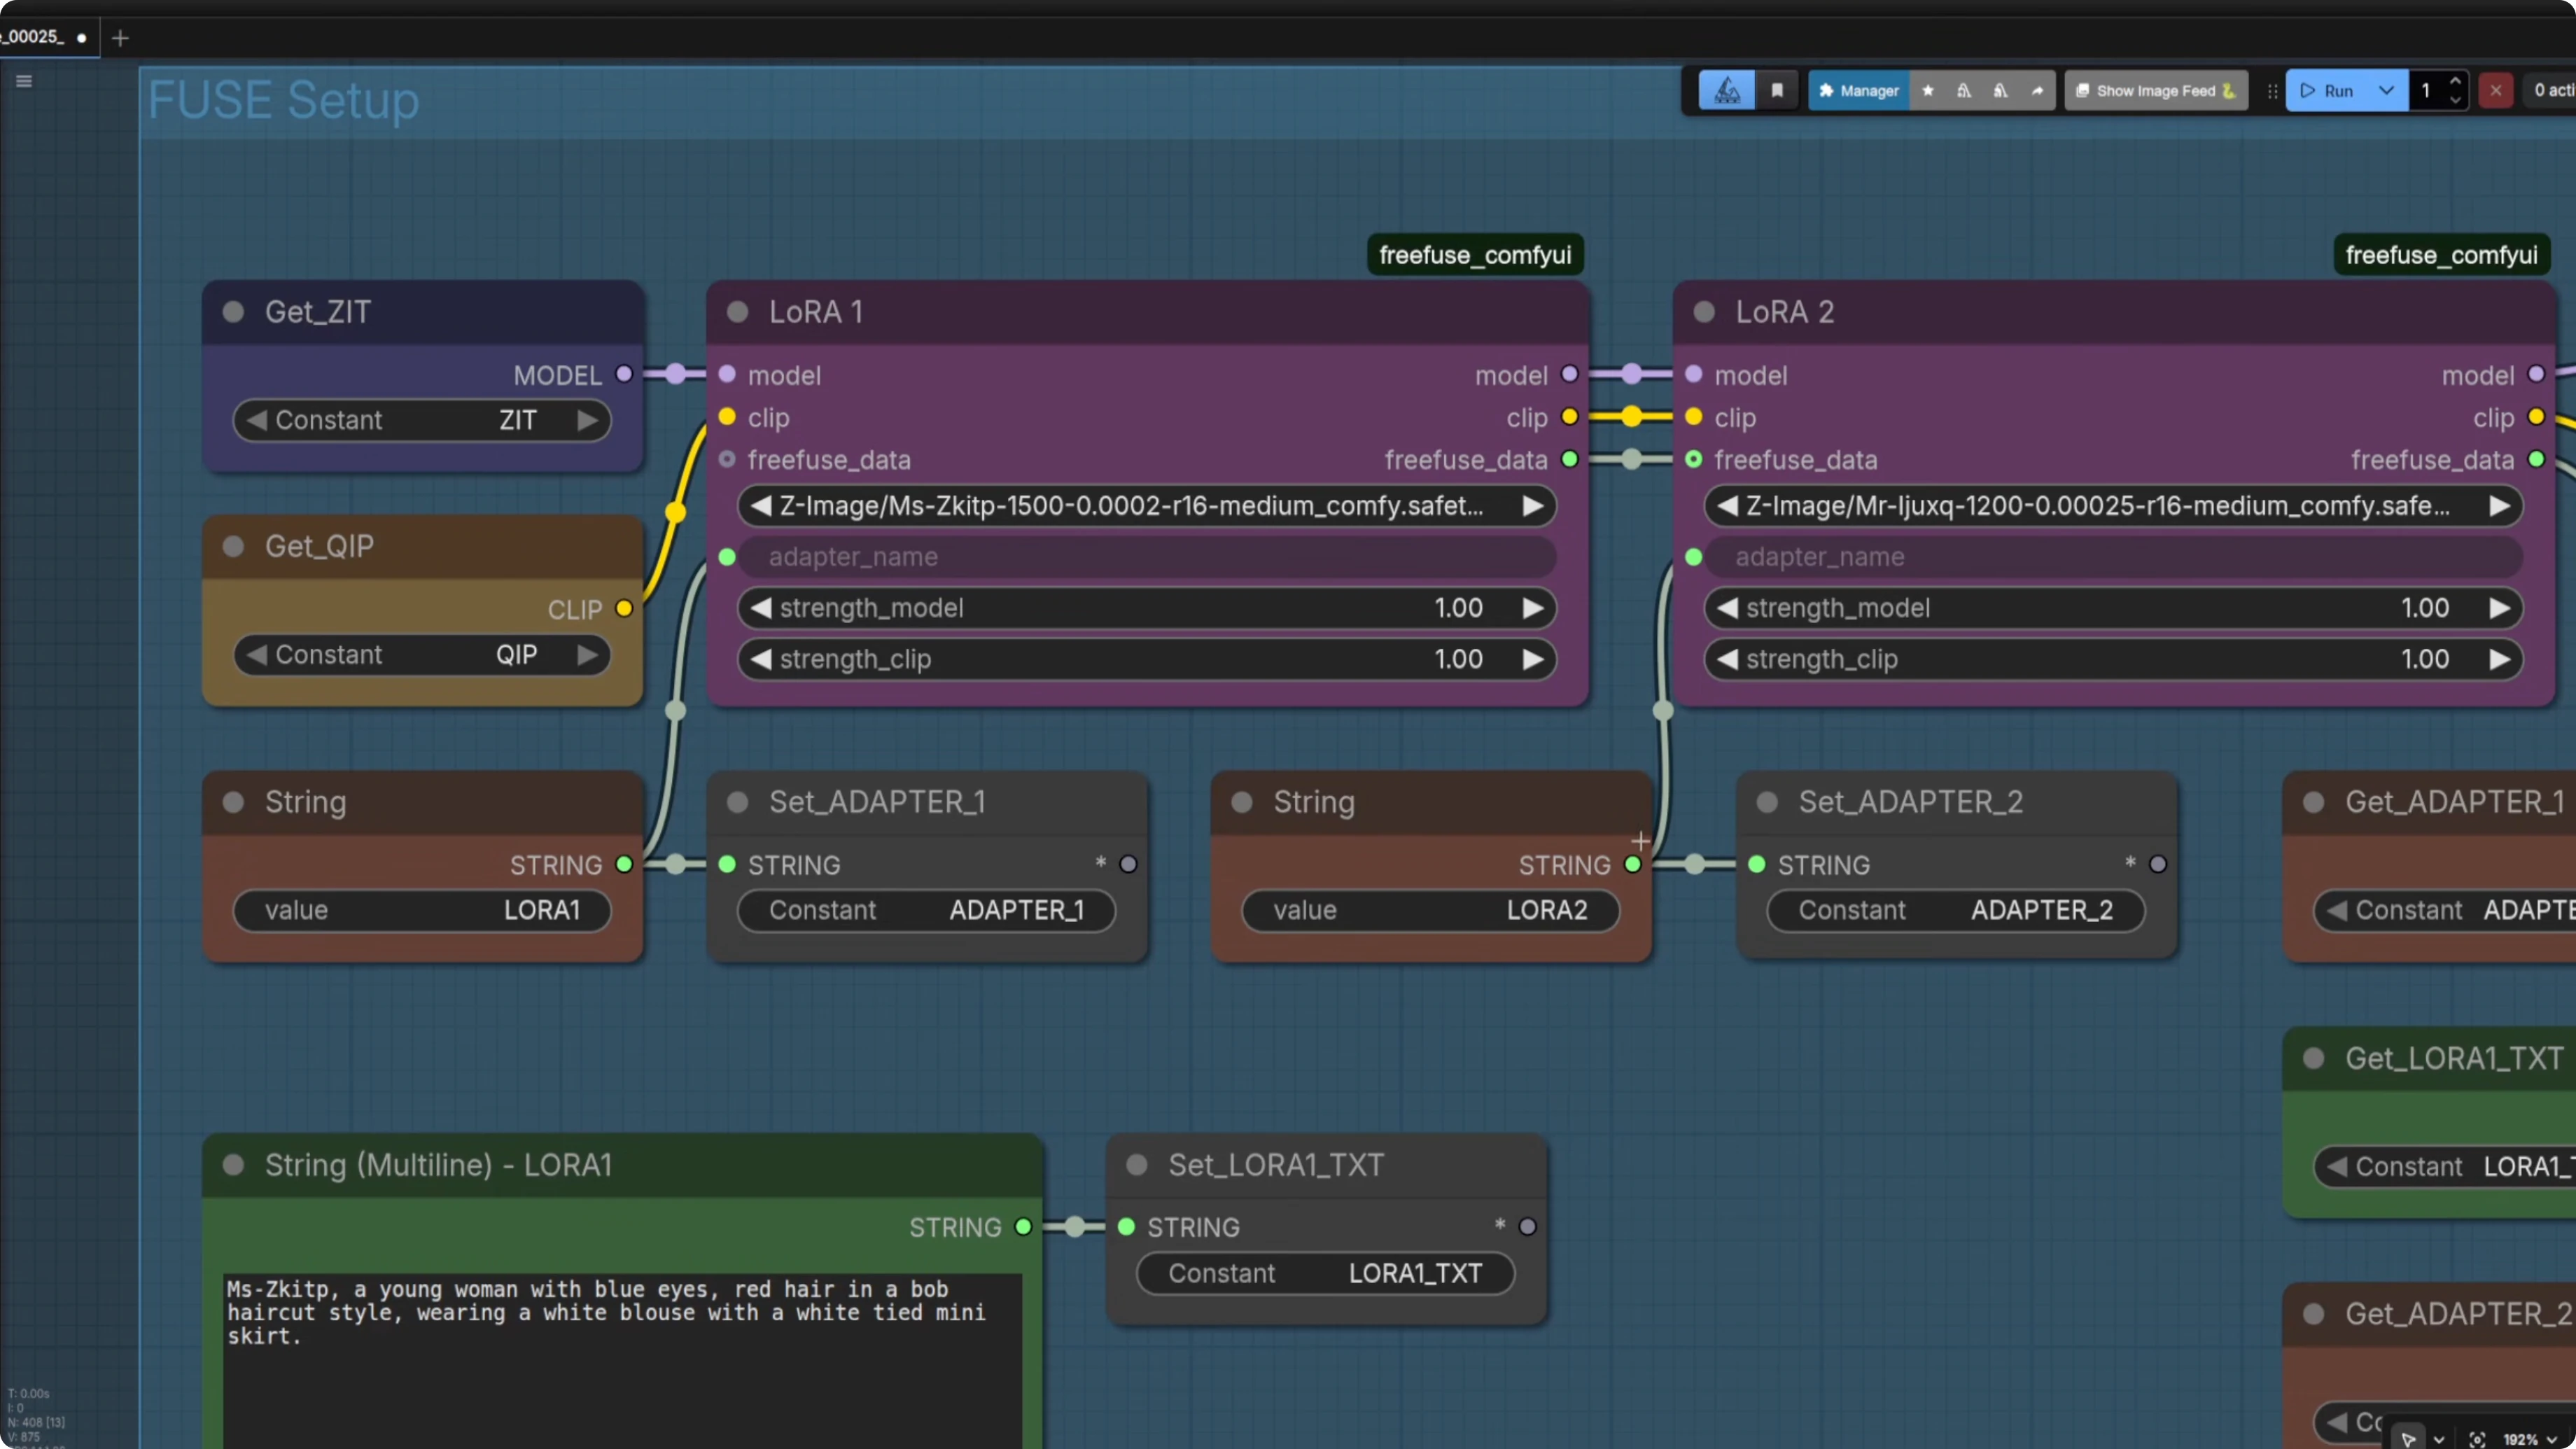2576x1449 pixels.
Task: Open the Run button dropdown chevron
Action: (x=2386, y=90)
